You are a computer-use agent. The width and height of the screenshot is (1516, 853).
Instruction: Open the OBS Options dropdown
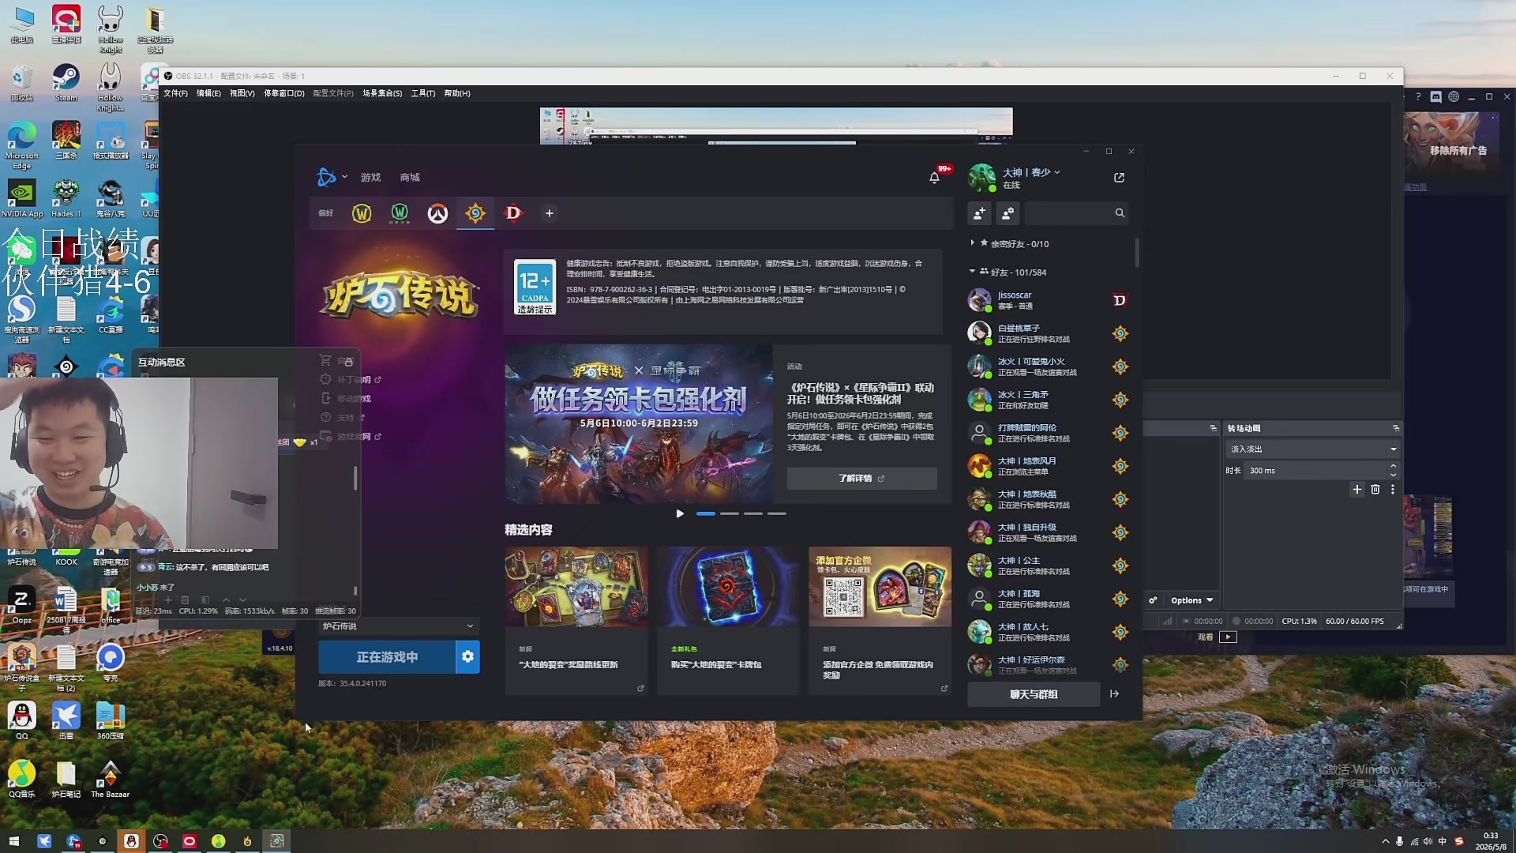point(1191,600)
